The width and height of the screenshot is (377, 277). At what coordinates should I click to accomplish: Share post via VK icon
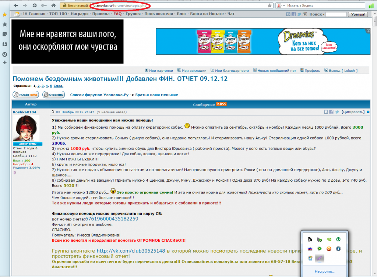[x=326, y=112]
